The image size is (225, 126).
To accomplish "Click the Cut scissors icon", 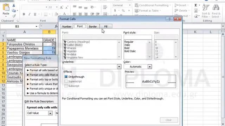I will click(x=14, y=6).
